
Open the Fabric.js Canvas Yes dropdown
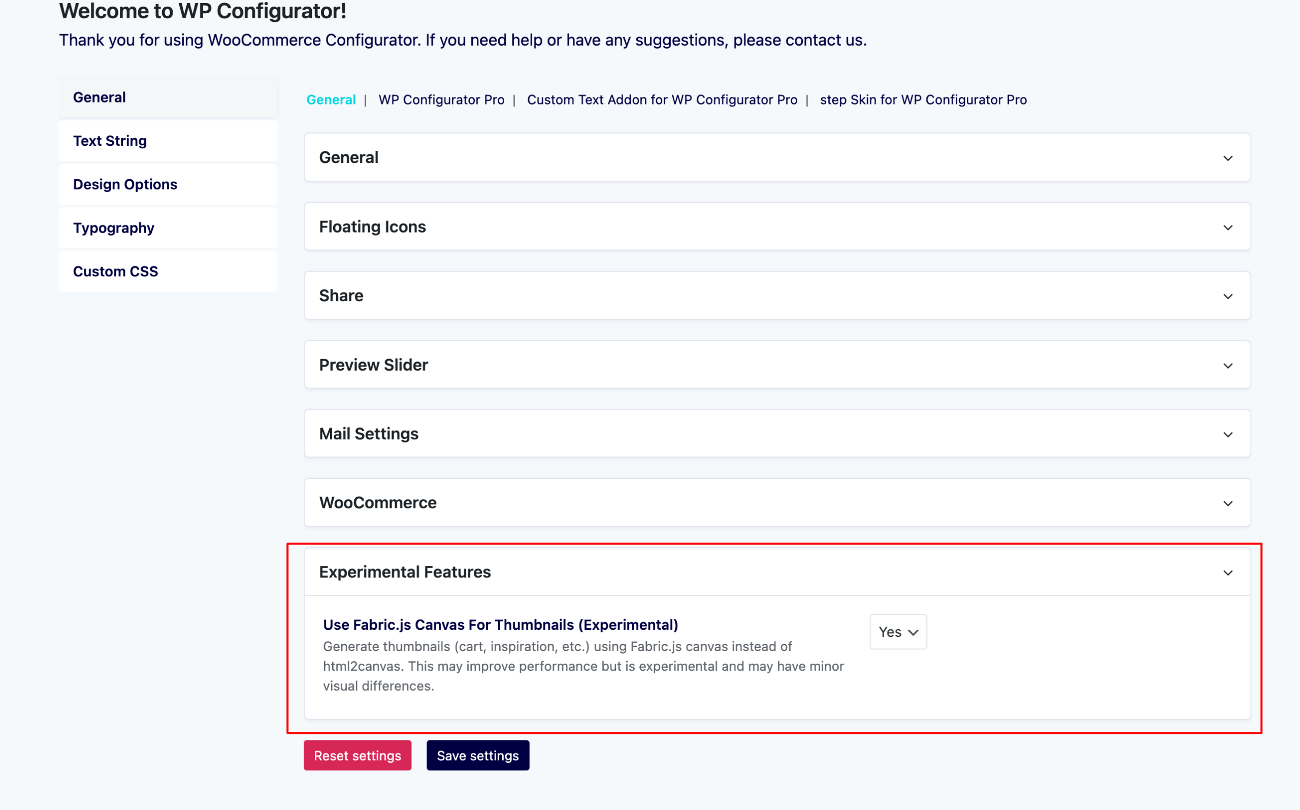pos(898,632)
